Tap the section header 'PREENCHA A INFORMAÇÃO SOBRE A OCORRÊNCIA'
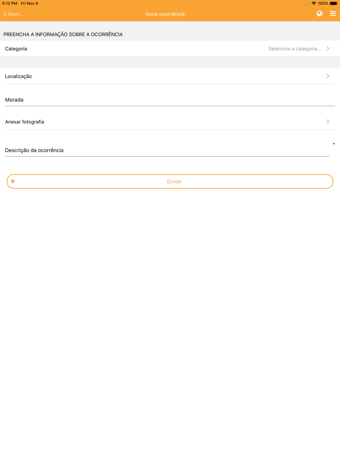Viewport: 340px width, 454px height. 63,34
